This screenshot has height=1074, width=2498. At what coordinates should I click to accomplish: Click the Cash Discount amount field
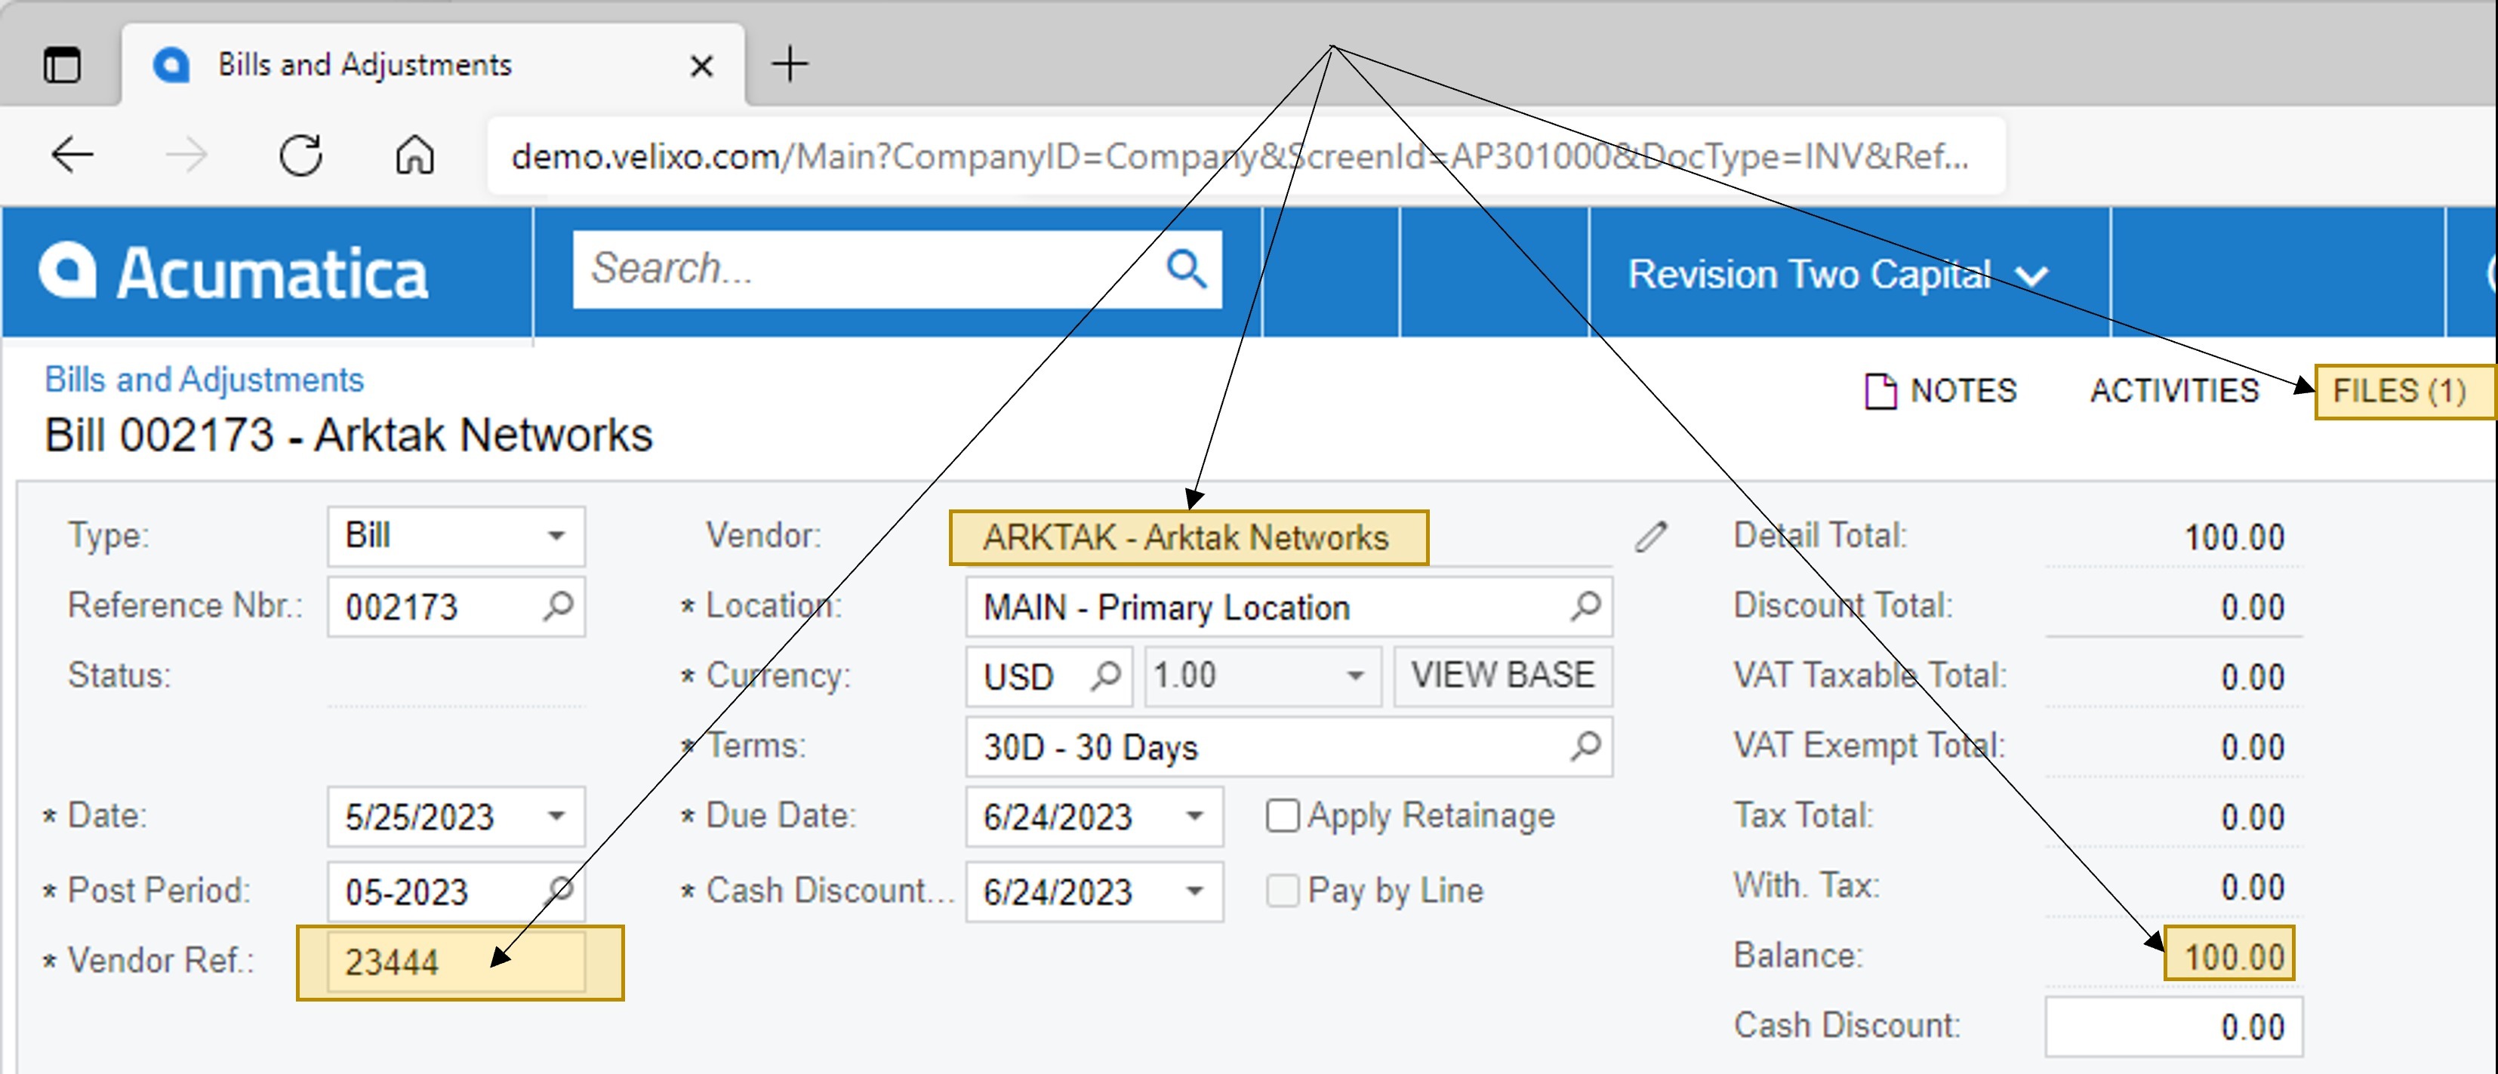[x=2173, y=1027]
